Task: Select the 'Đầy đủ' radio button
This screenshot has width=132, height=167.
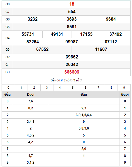Action: click(62, 80)
